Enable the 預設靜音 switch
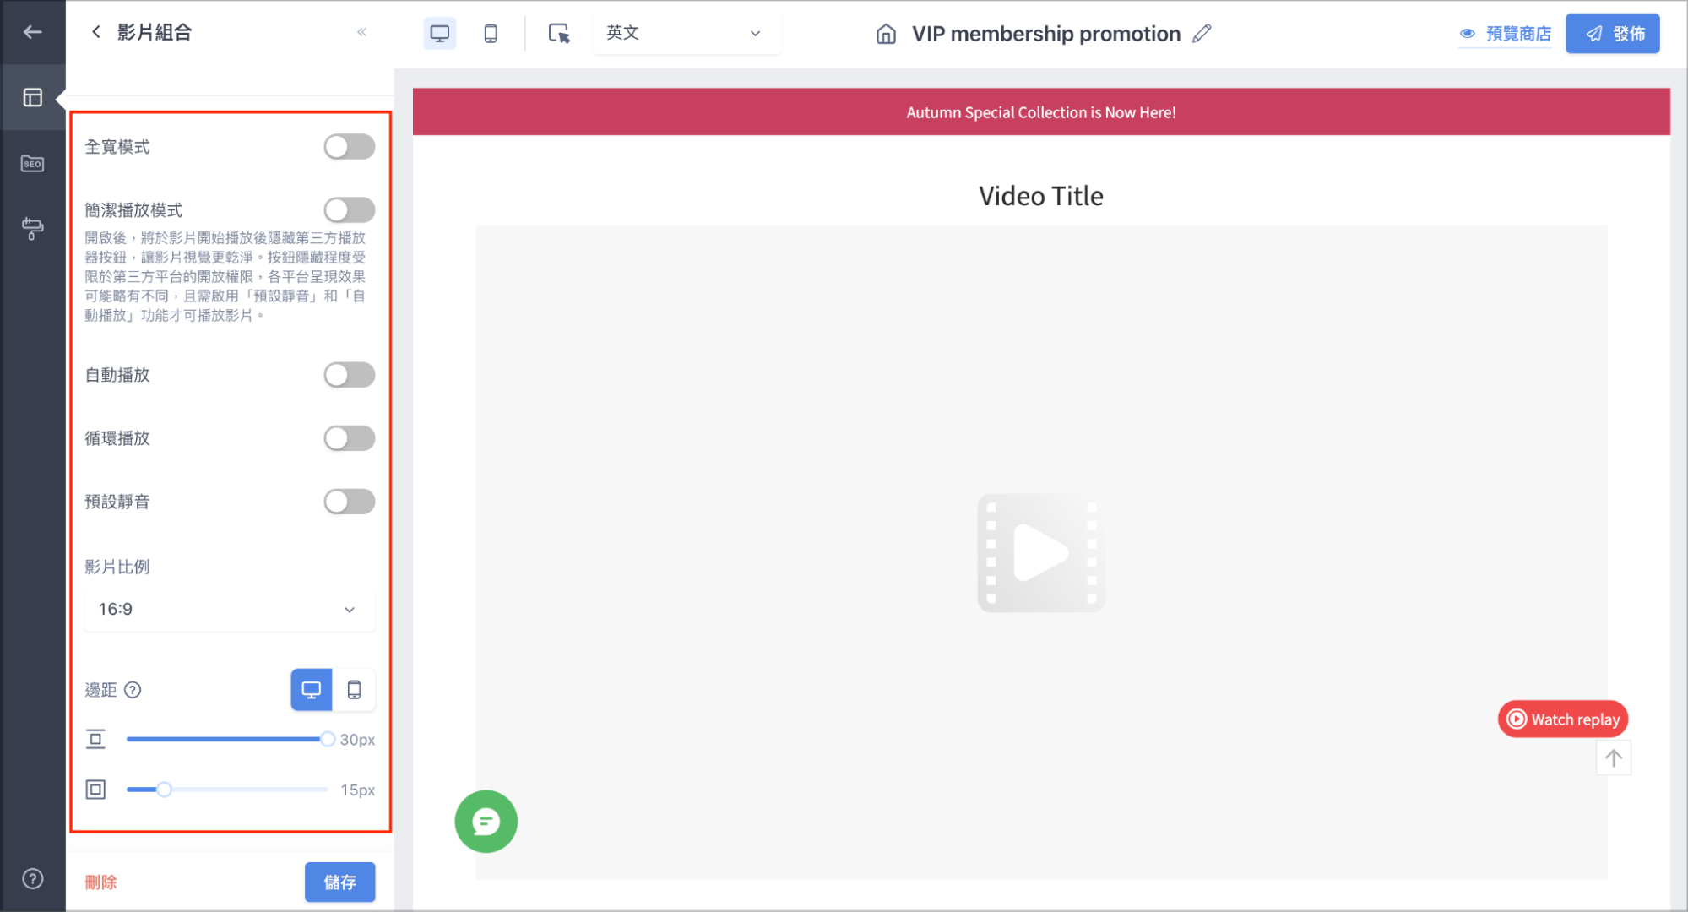This screenshot has width=1688, height=912. tap(349, 502)
